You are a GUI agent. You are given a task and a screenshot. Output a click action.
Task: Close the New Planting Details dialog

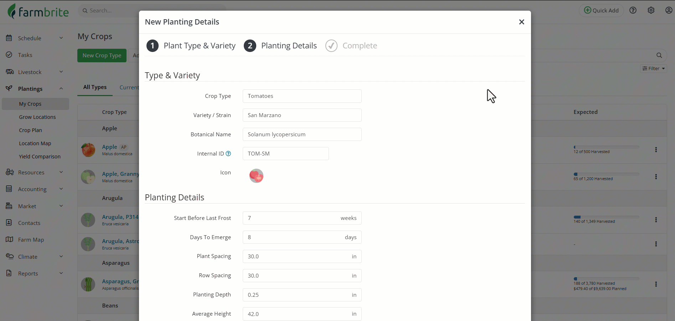point(522,22)
